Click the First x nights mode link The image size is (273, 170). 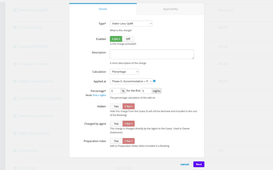tap(99, 95)
